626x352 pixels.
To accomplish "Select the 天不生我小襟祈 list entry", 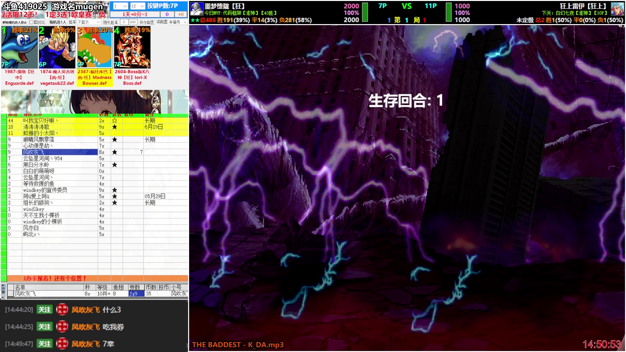I will [x=60, y=215].
